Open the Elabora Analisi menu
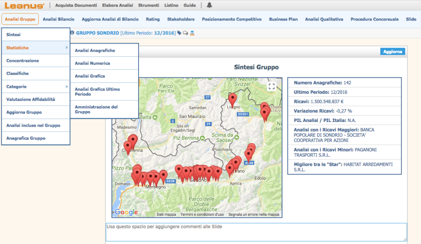This screenshot has width=421, height=244. 117,5
